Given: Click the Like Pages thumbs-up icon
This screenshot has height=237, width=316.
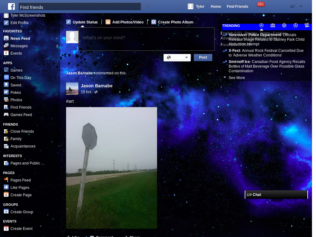Looking at the screenshot, I should [6, 187].
